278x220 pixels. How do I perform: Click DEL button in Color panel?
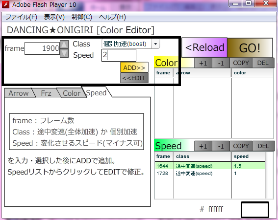point(263,63)
